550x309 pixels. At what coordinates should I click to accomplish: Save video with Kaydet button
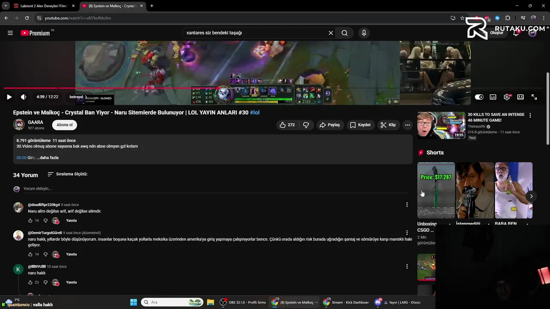point(360,125)
